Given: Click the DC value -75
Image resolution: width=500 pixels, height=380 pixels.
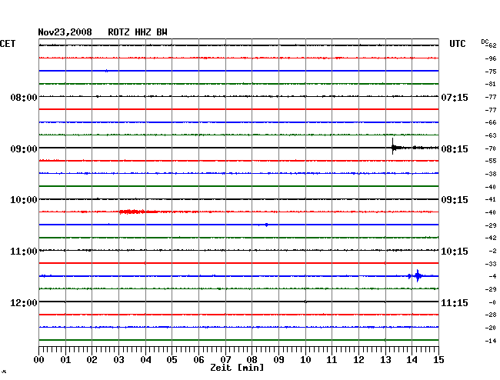Looking at the screenshot, I should click(491, 72).
